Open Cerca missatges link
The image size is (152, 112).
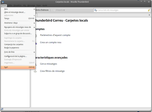pos(48,64)
